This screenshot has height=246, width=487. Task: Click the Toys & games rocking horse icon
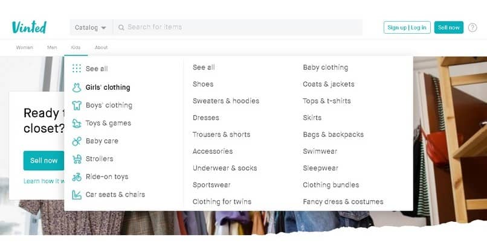click(77, 124)
